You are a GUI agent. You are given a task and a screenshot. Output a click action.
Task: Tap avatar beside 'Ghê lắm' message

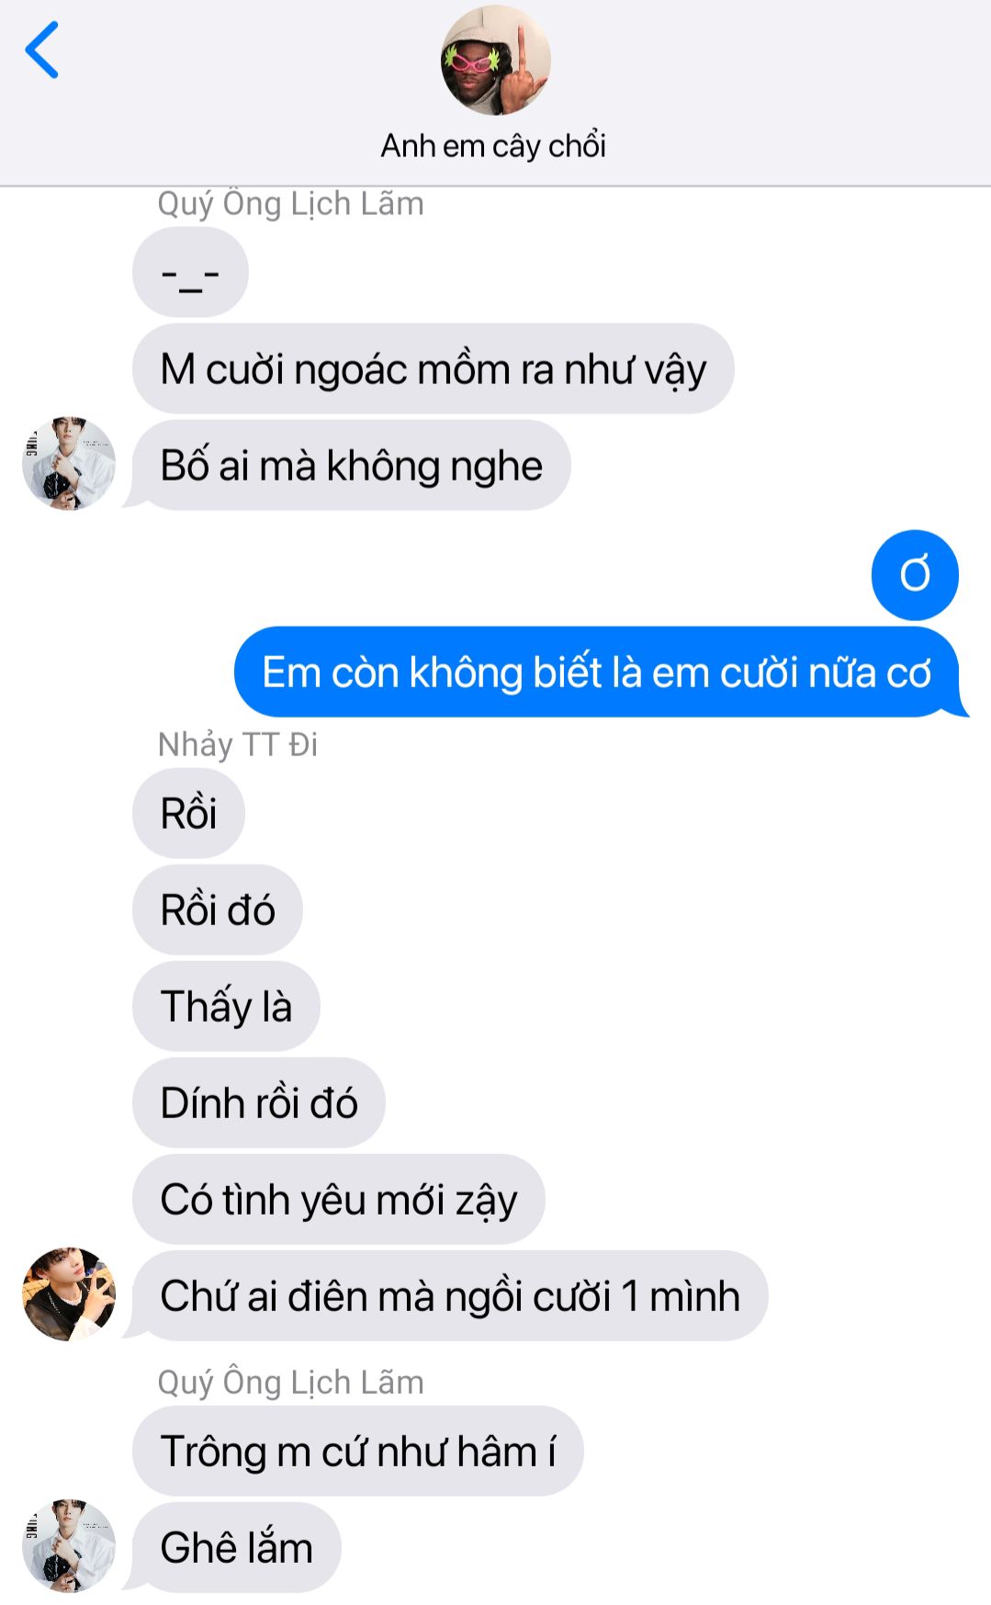pyautogui.click(x=69, y=1546)
